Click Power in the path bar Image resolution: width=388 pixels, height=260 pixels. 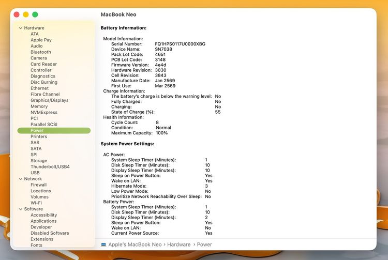pos(204,244)
